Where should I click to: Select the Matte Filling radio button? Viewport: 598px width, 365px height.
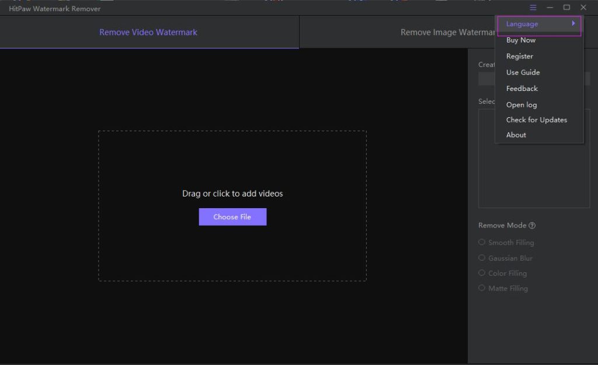pos(482,288)
